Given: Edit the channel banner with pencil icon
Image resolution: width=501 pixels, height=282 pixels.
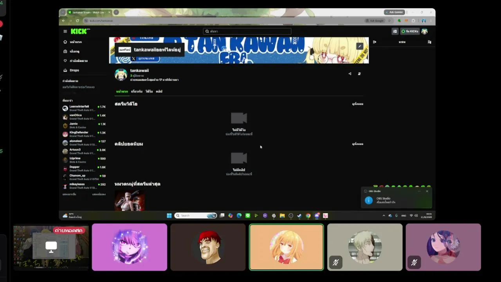Looking at the screenshot, I should (360, 46).
